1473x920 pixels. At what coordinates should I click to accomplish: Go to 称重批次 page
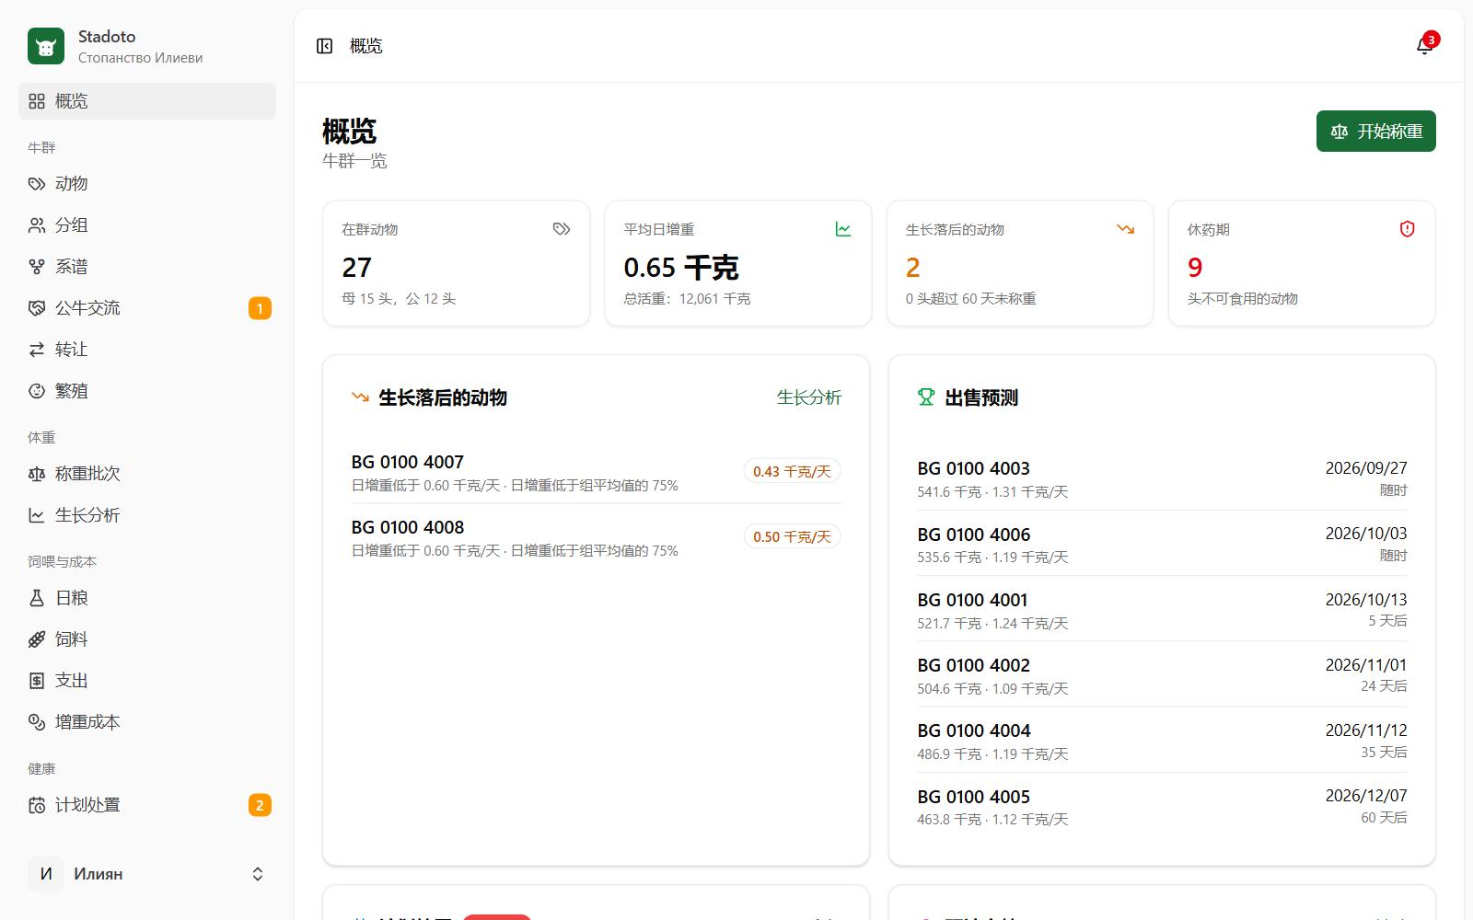[147, 474]
